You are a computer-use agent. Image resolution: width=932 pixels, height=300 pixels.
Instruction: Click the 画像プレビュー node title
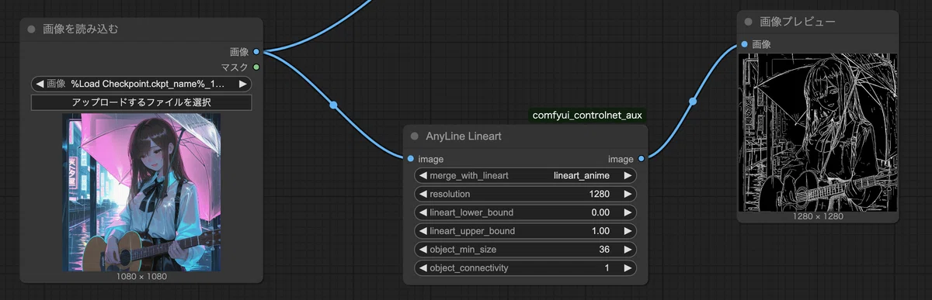[798, 22]
